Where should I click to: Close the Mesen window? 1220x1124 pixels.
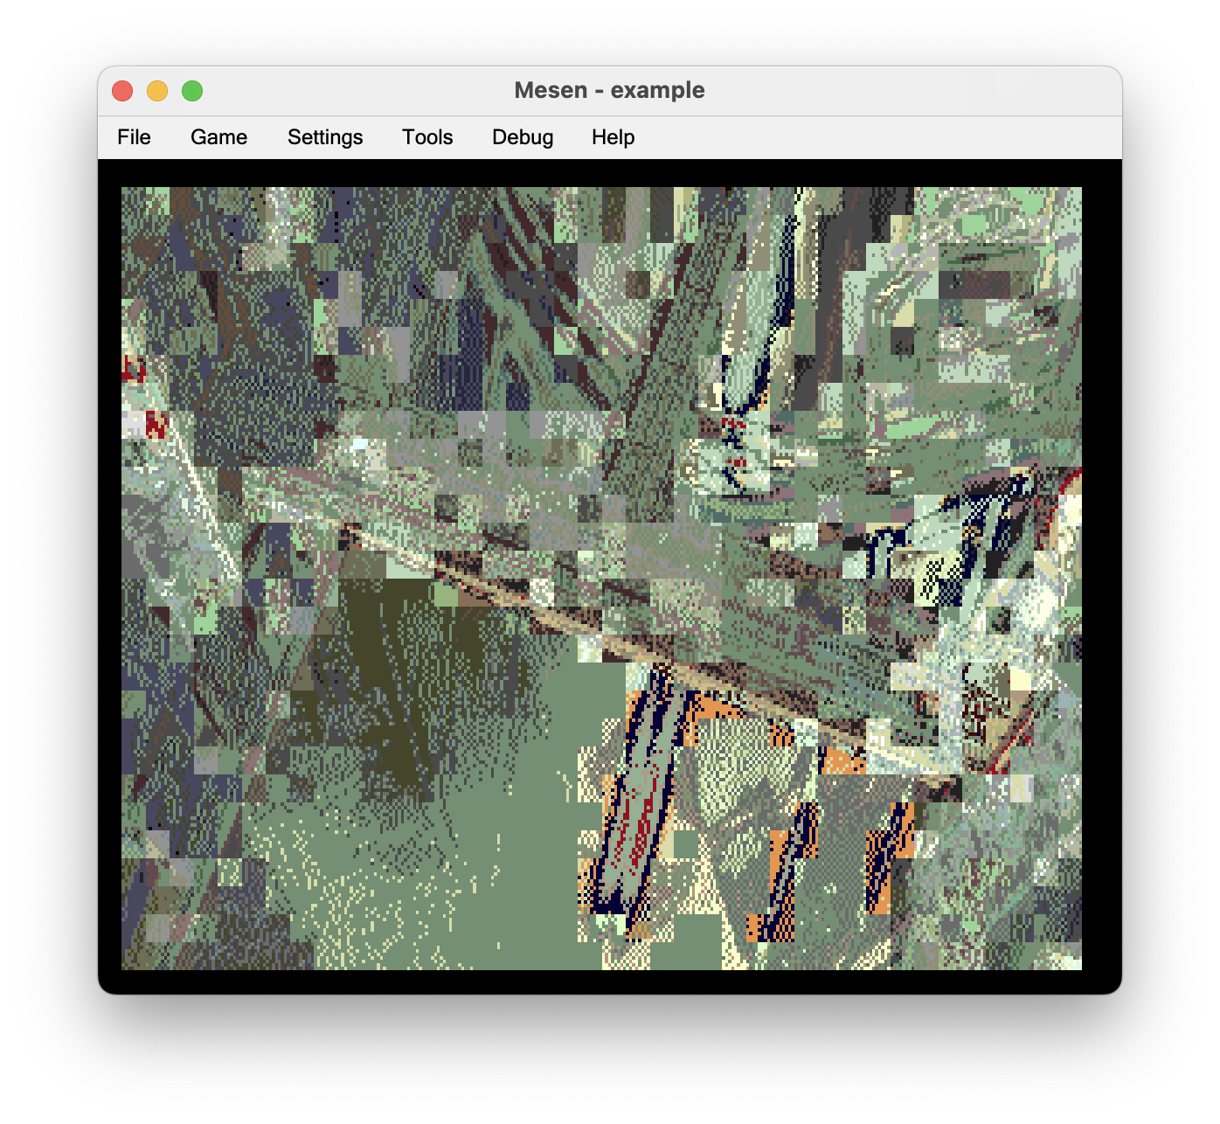(122, 91)
